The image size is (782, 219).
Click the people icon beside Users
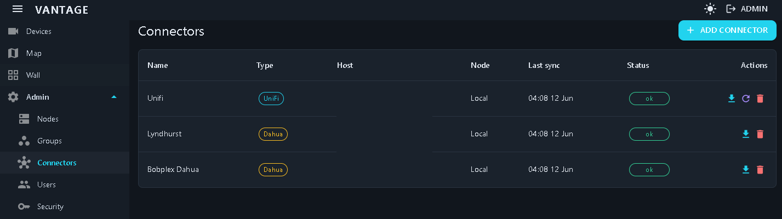pyautogui.click(x=24, y=185)
